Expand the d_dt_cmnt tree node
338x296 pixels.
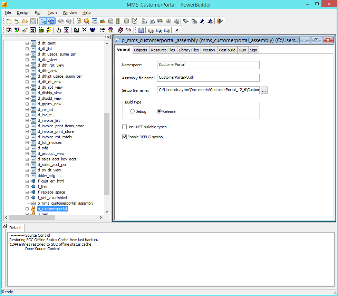pos(27,43)
